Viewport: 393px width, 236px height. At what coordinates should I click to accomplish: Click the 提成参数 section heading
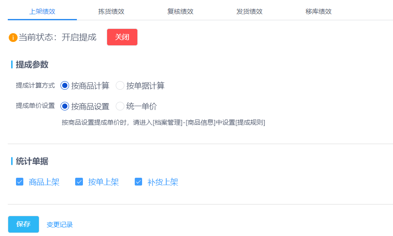point(32,65)
